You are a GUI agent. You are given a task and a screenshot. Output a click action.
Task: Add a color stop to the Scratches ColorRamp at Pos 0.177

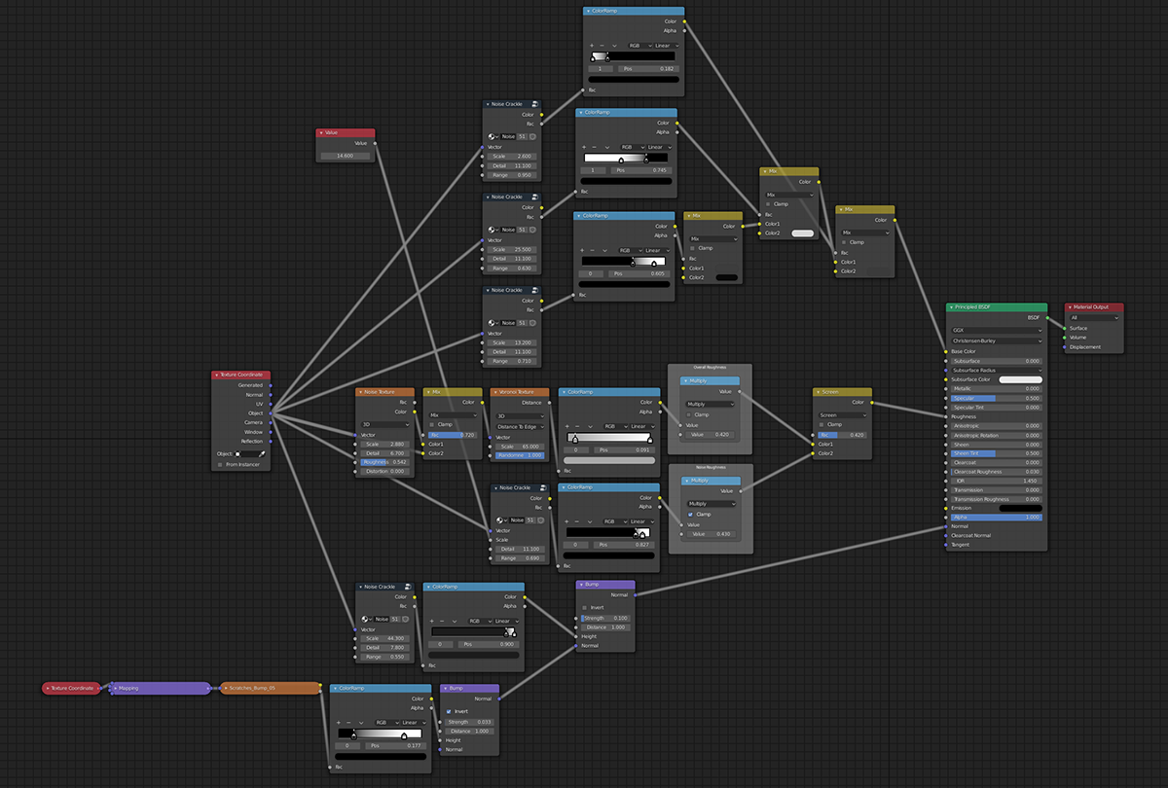click(x=338, y=723)
